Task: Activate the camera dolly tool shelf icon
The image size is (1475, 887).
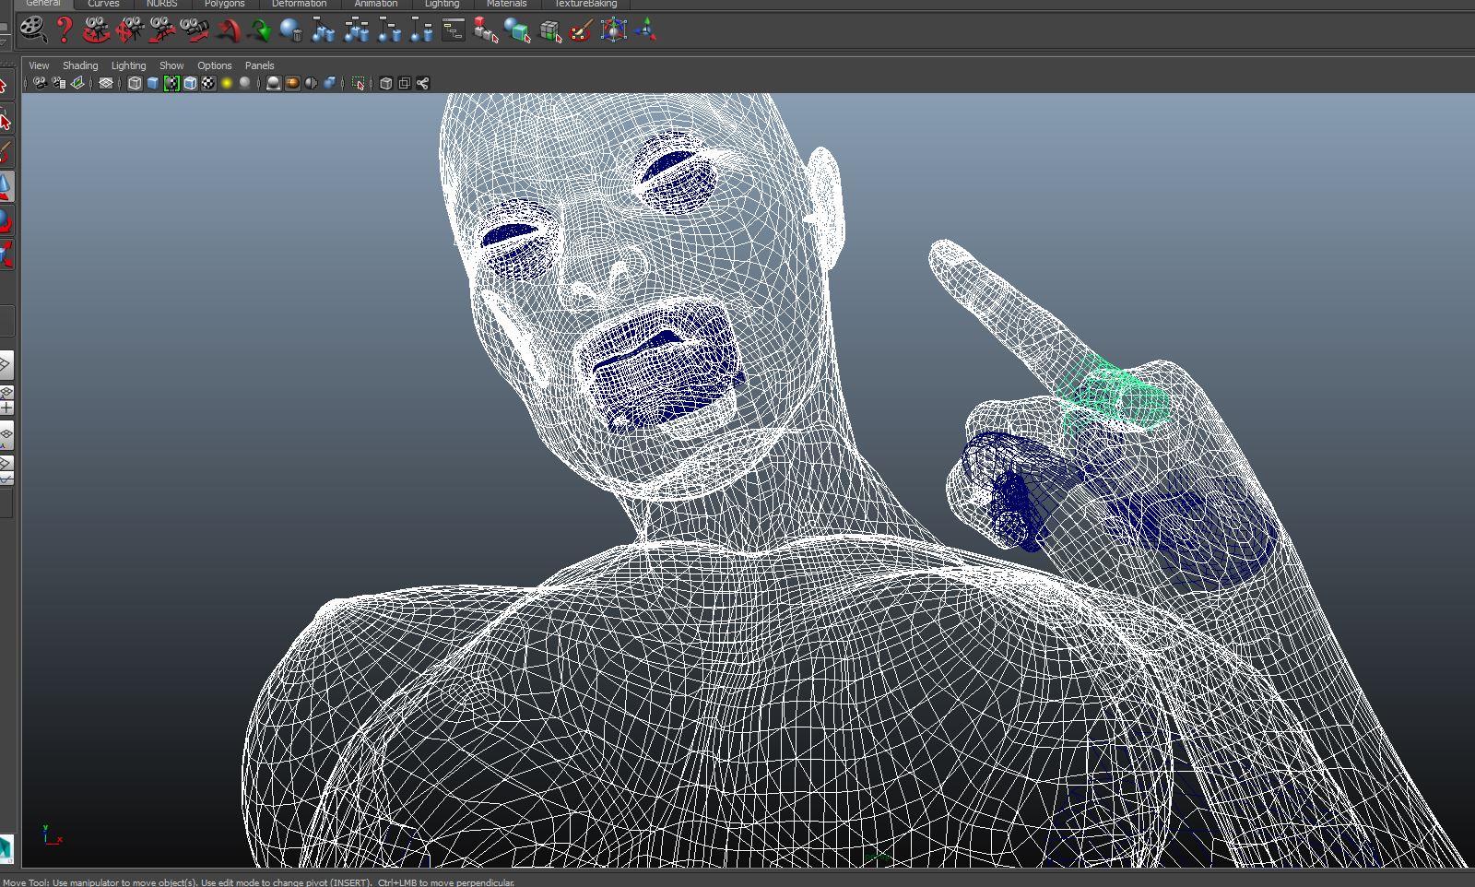Action: [x=162, y=30]
